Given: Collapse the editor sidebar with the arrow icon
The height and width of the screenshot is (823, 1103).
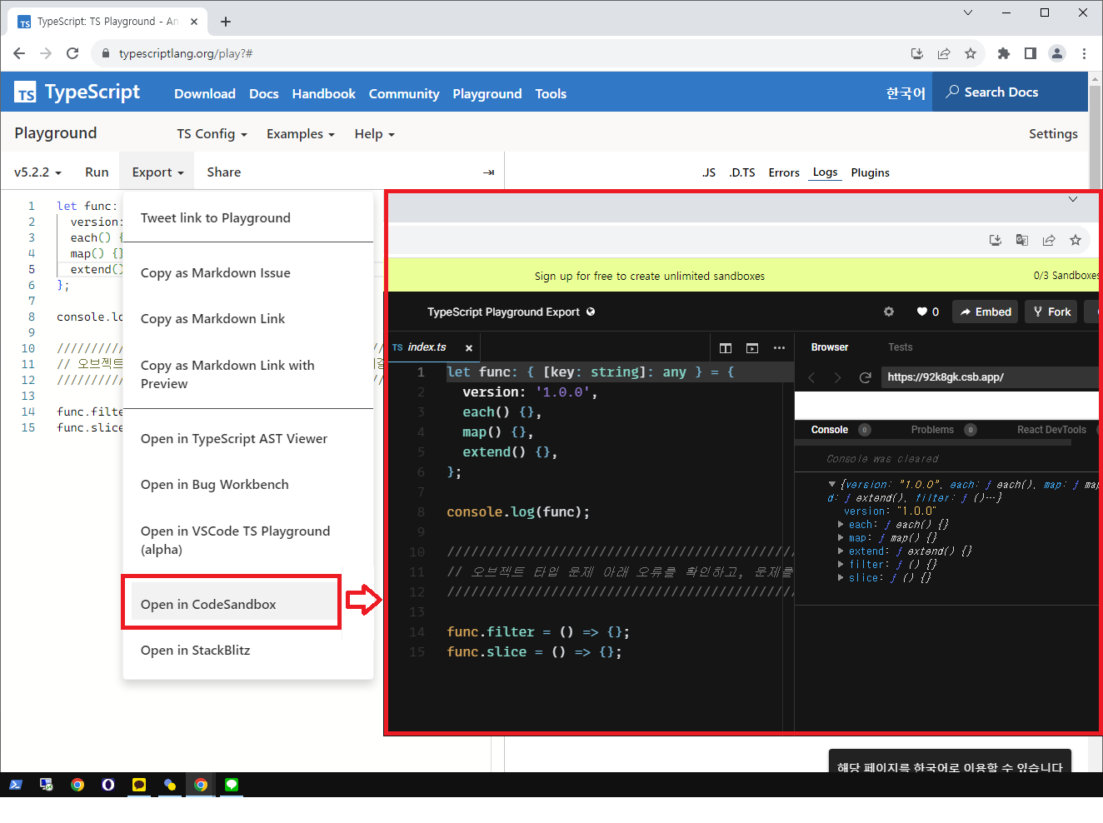Looking at the screenshot, I should coord(489,172).
